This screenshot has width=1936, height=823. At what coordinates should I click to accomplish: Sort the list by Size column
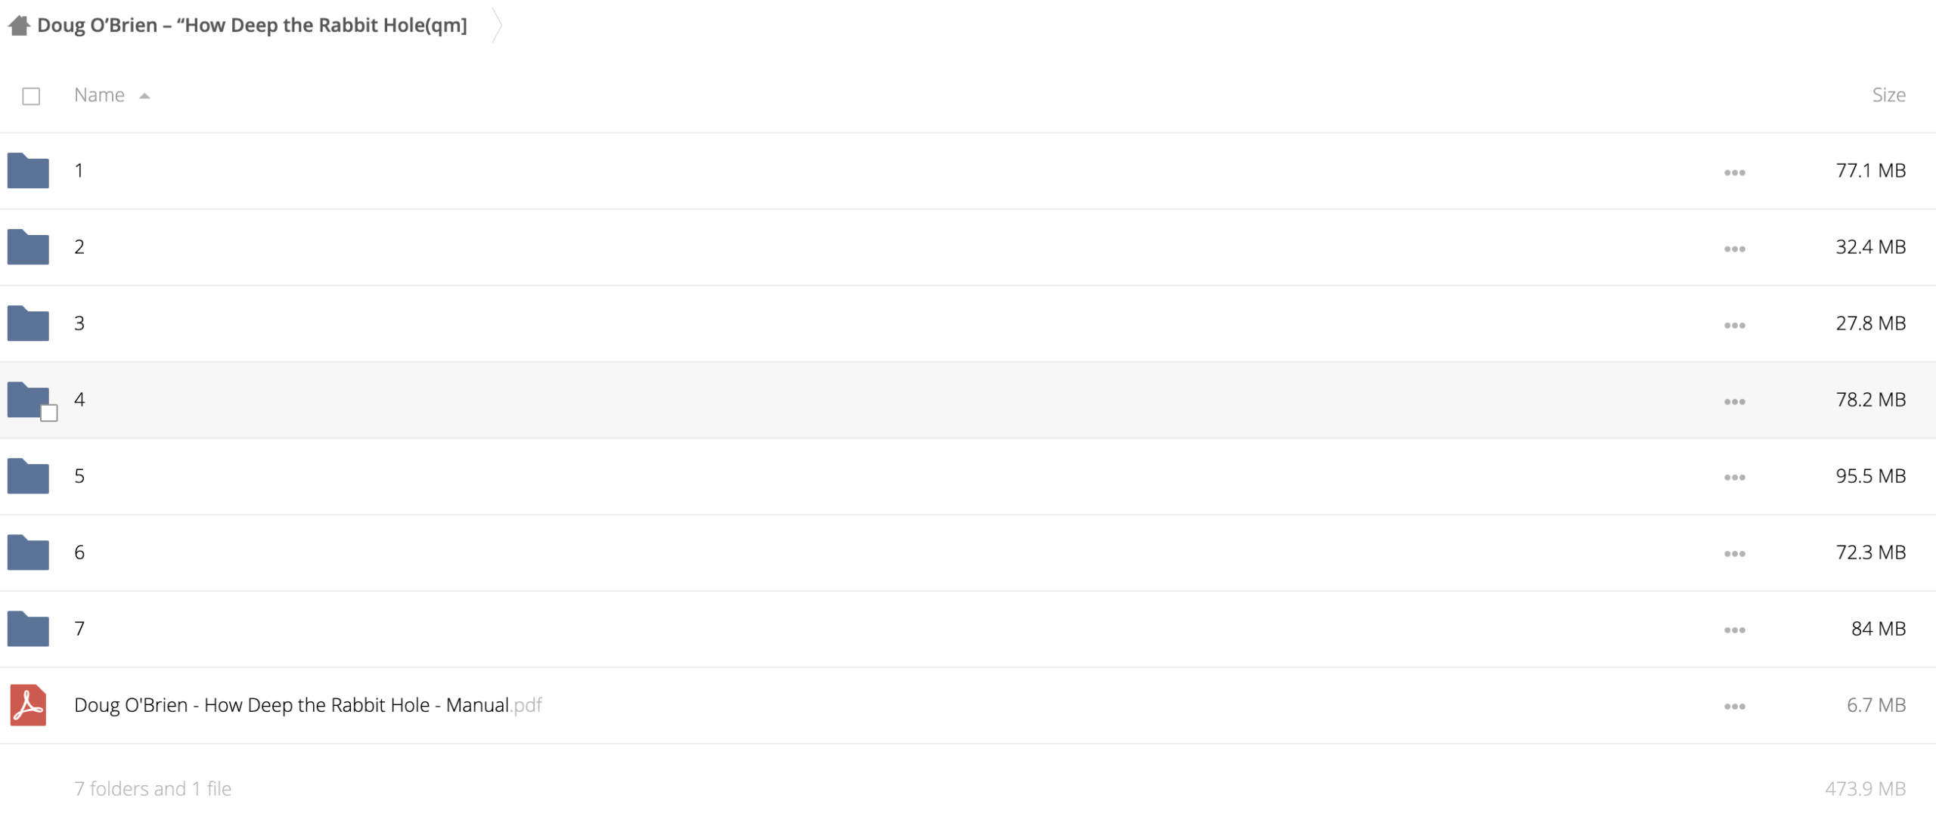pyautogui.click(x=1888, y=95)
